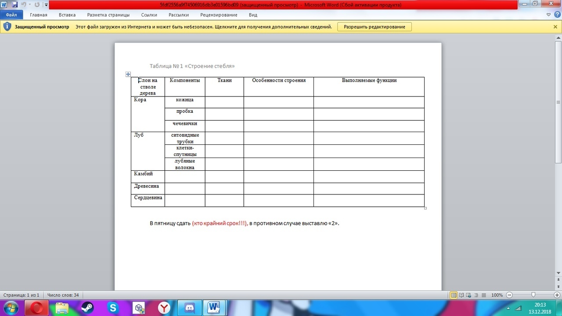Click the table caption 'Таблица № 1 «Строение стебля»'
The width and height of the screenshot is (562, 316).
point(192,66)
